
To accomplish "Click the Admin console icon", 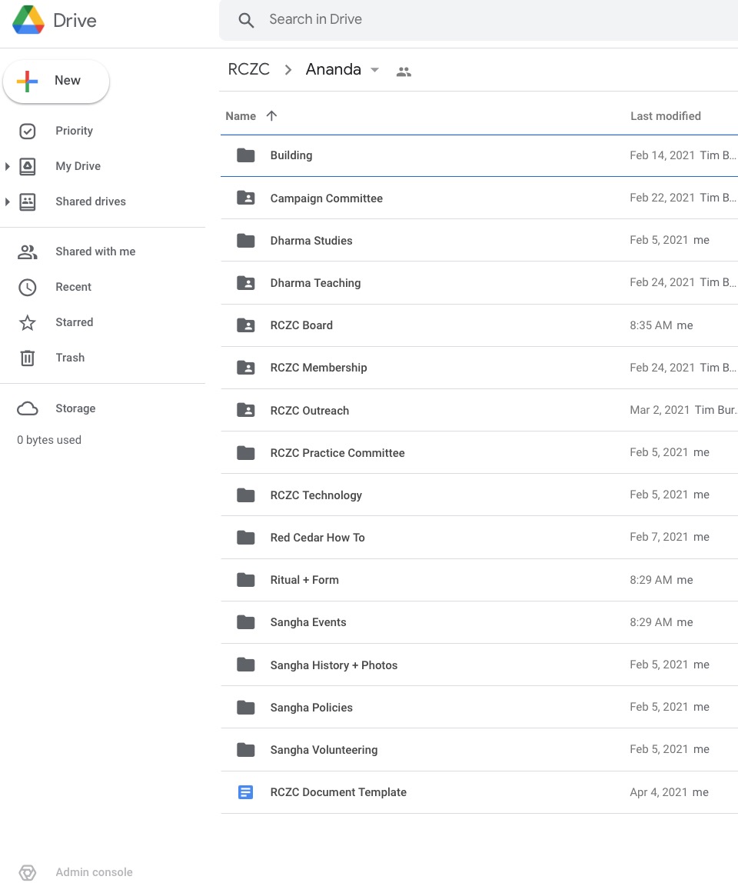I will click(x=28, y=872).
